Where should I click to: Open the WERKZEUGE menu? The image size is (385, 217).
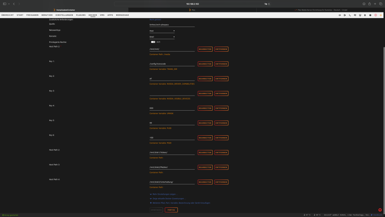point(122,15)
